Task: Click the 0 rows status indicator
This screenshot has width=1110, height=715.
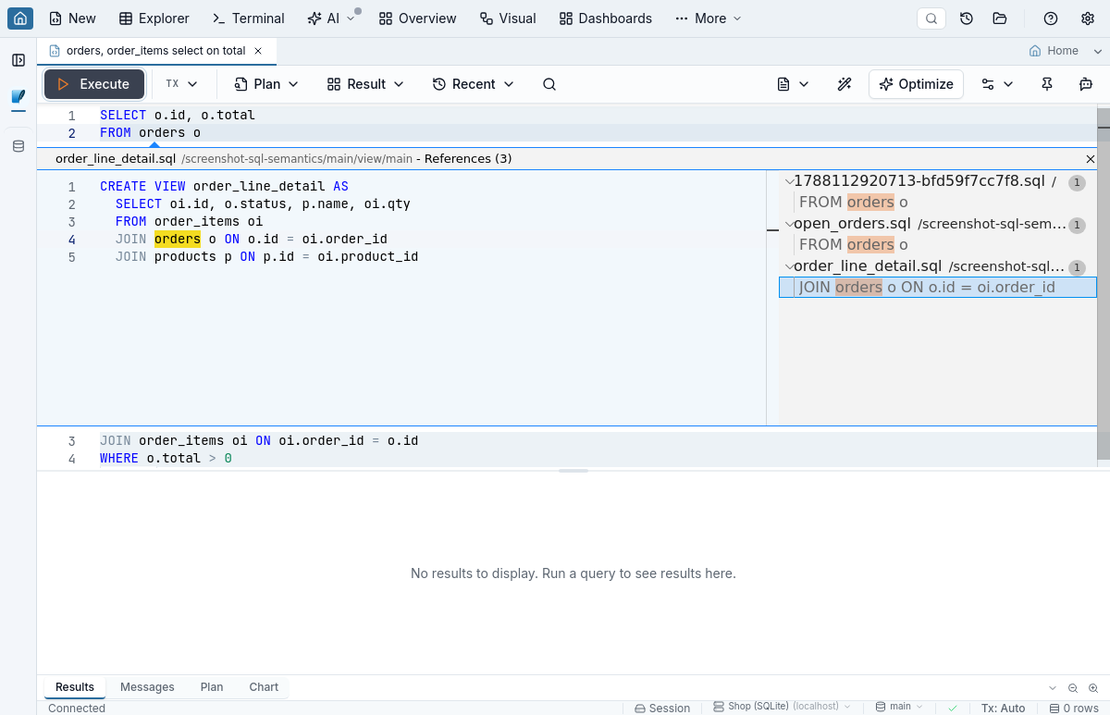Action: point(1074,708)
